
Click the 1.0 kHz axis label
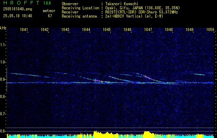pyautogui.click(x=3, y=62)
